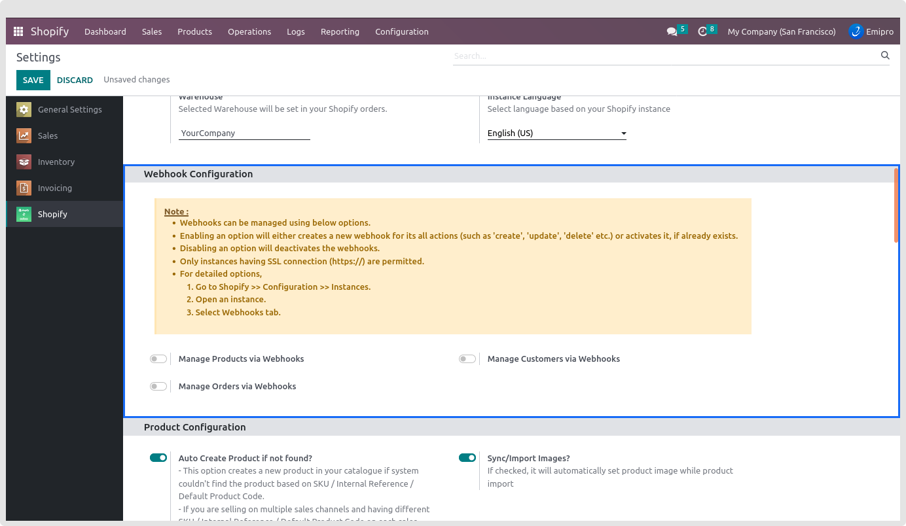The height and width of the screenshot is (526, 906).
Task: Open the Reporting menu
Action: click(x=340, y=31)
